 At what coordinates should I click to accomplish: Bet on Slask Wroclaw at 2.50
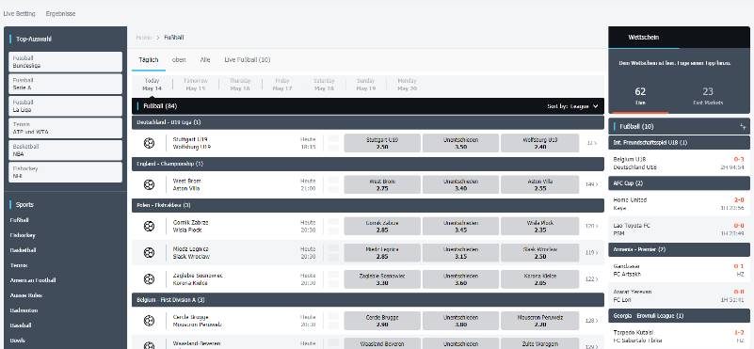(x=539, y=253)
